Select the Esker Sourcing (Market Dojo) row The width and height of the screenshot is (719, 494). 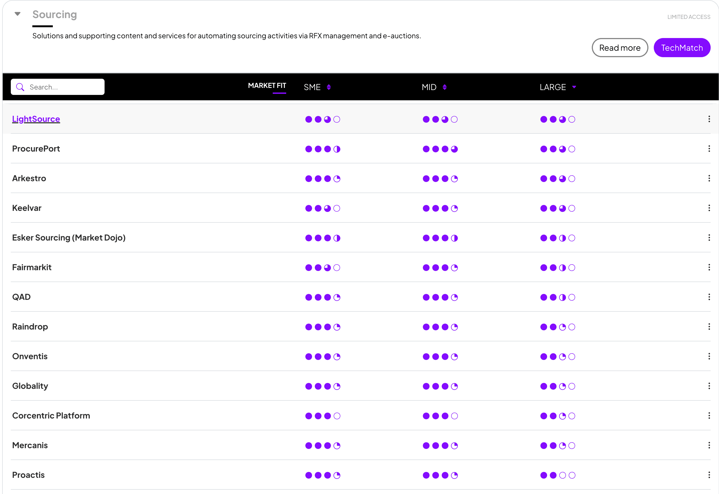pos(69,237)
